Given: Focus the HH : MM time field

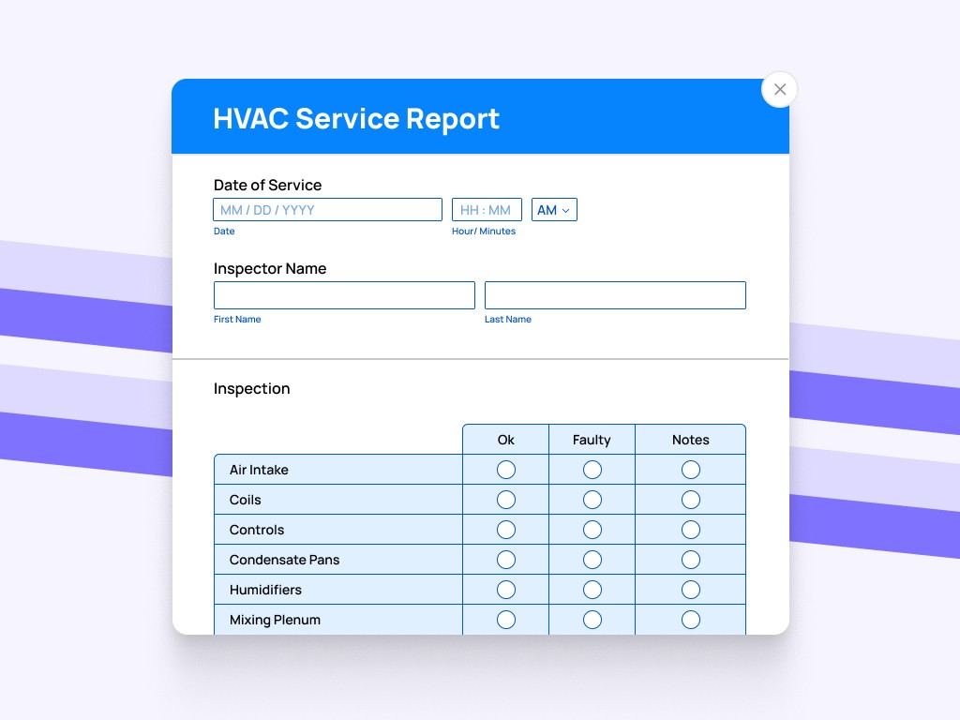Looking at the screenshot, I should point(487,209).
